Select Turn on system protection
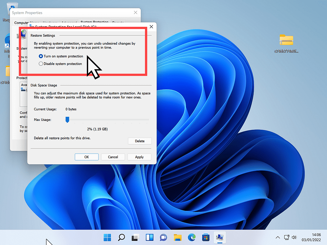The height and width of the screenshot is (245, 327). coord(41,56)
